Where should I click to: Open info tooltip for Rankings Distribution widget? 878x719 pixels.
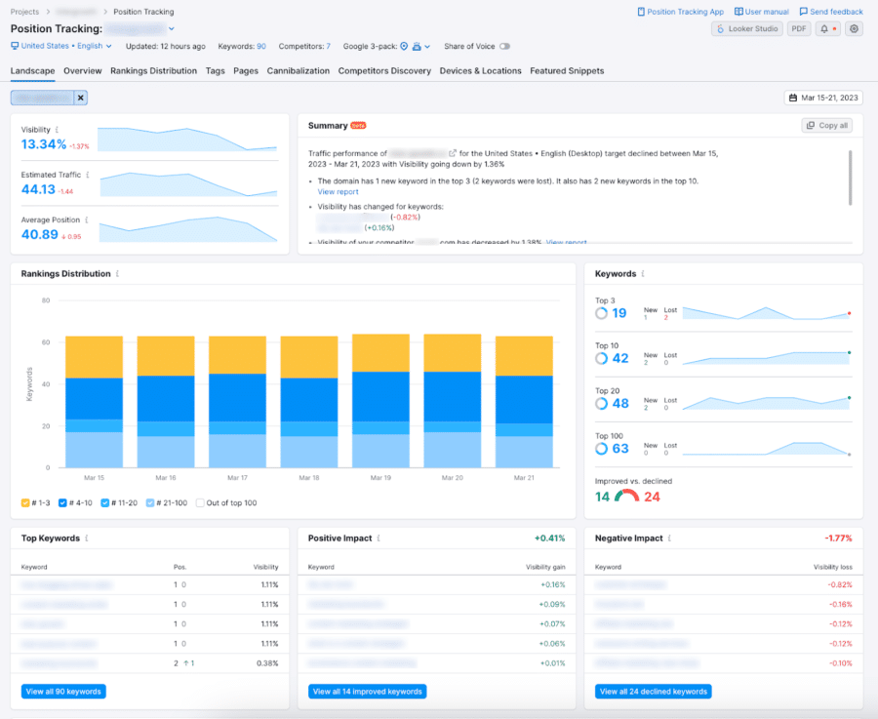[x=117, y=274]
